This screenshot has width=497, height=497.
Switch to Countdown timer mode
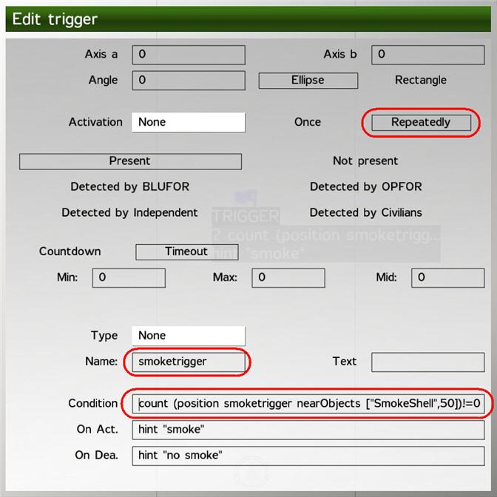(x=70, y=251)
